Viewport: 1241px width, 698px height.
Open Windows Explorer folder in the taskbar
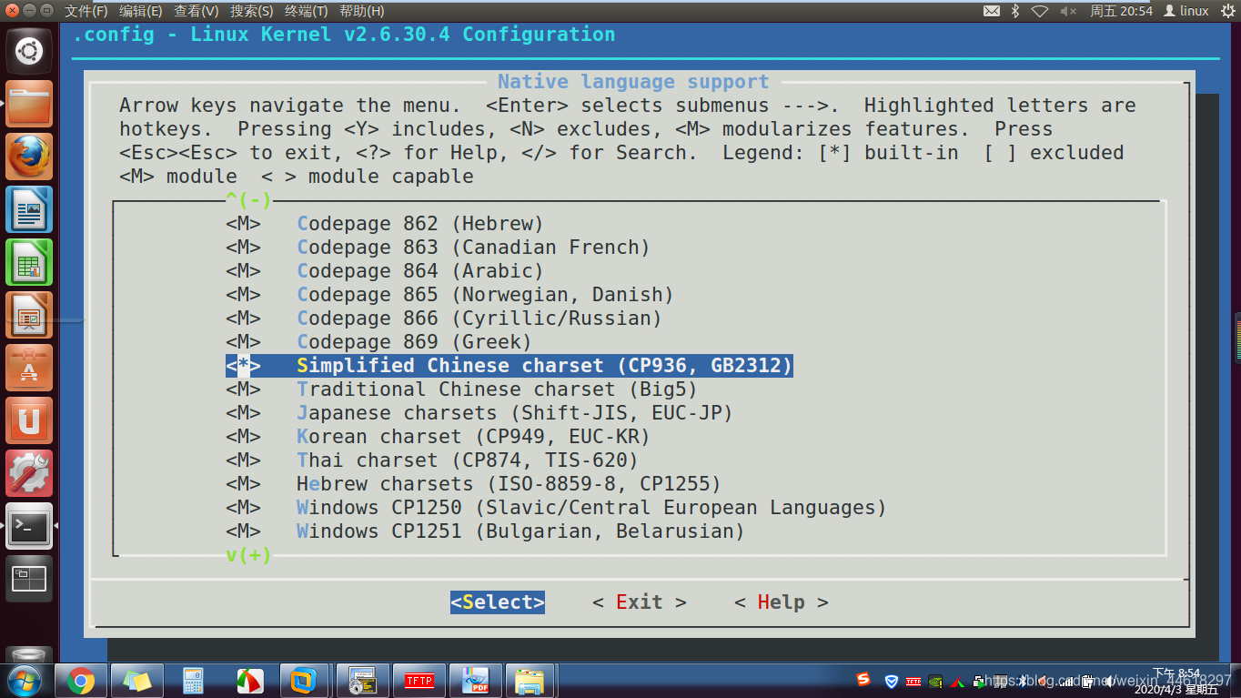click(x=530, y=681)
